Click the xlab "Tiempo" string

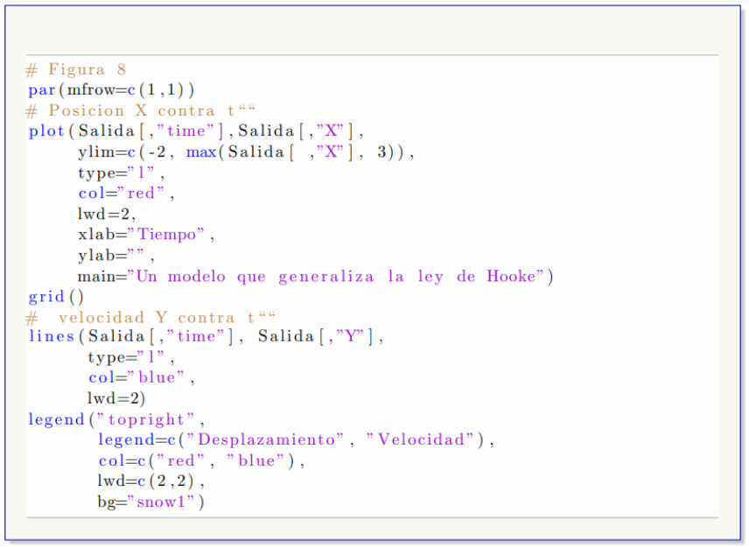pyautogui.click(x=171, y=235)
